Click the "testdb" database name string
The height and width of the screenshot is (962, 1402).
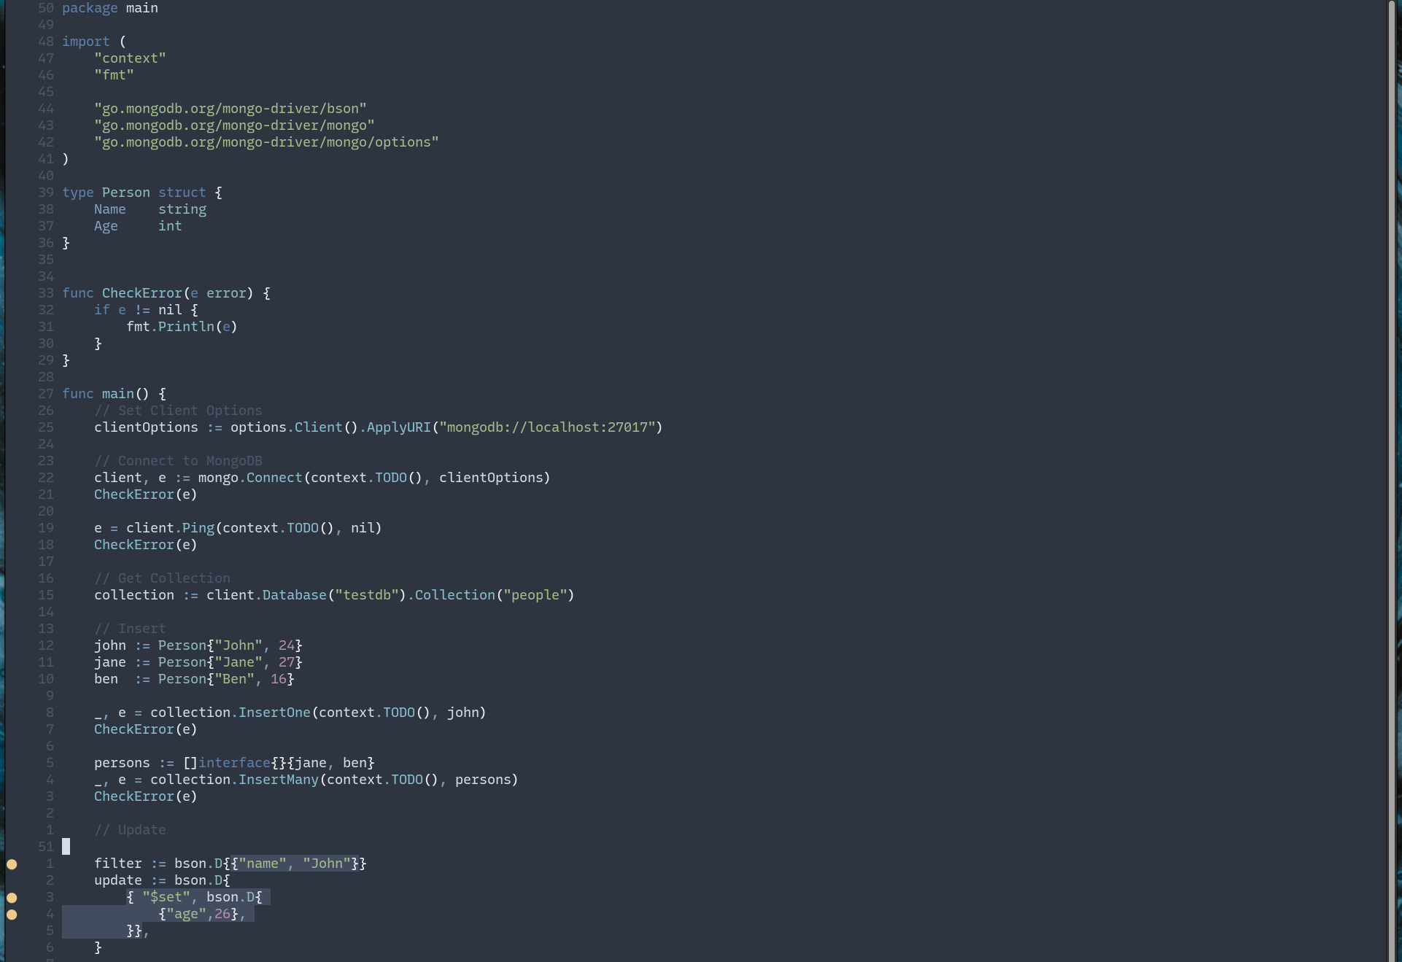[367, 595]
